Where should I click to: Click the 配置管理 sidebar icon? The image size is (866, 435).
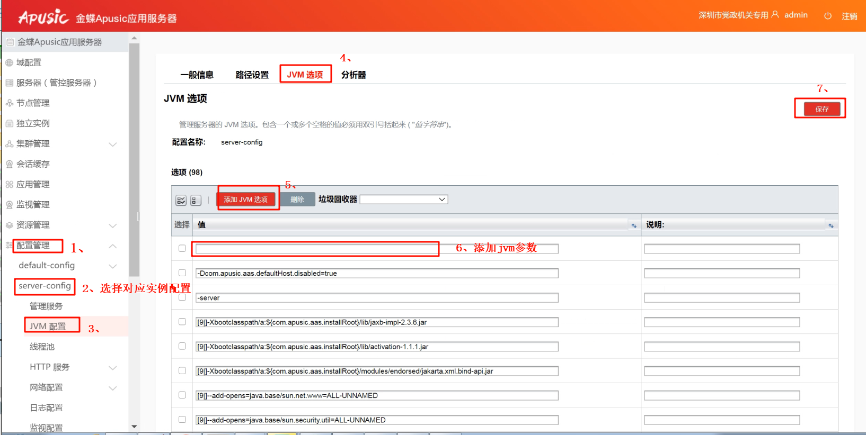coord(9,245)
